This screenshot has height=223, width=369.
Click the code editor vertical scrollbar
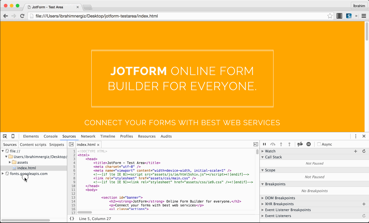click(257, 152)
